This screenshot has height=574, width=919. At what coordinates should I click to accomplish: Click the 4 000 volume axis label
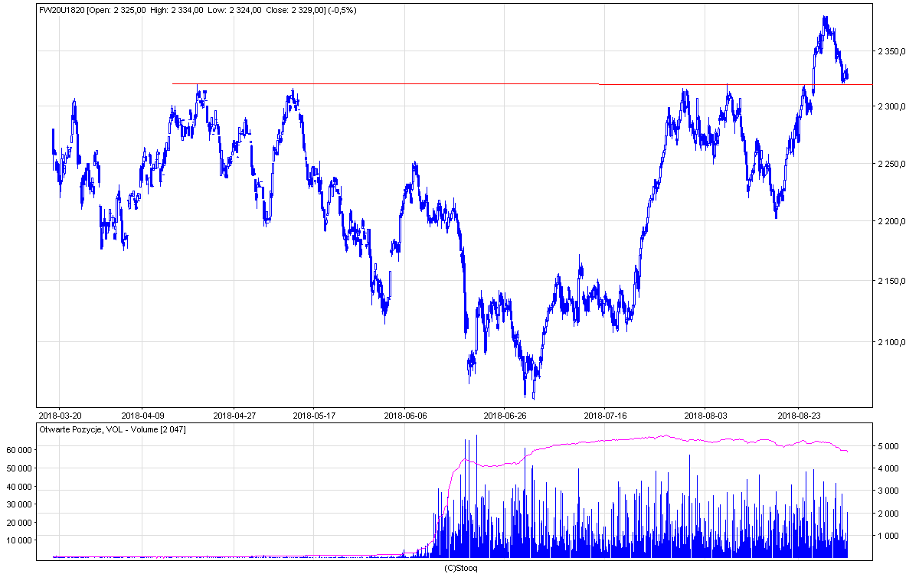[888, 468]
